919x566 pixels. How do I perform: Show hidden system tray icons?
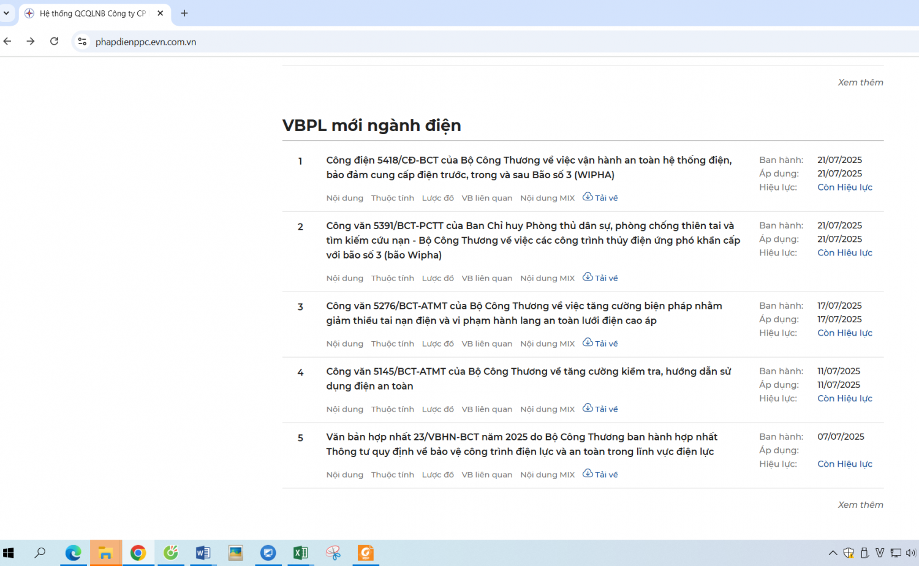833,553
